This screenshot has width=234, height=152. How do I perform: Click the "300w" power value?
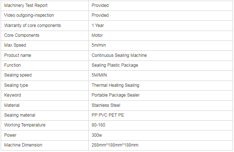click(97, 135)
